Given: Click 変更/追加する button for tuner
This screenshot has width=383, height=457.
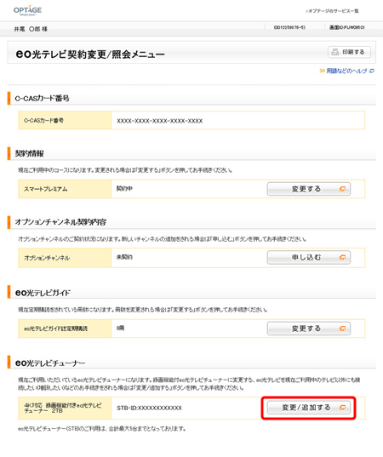Looking at the screenshot, I should pos(309,408).
